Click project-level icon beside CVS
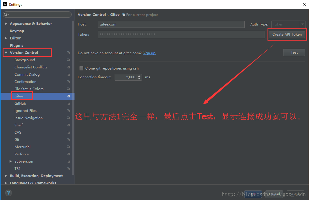This screenshot has width=309, height=200. click(x=68, y=132)
